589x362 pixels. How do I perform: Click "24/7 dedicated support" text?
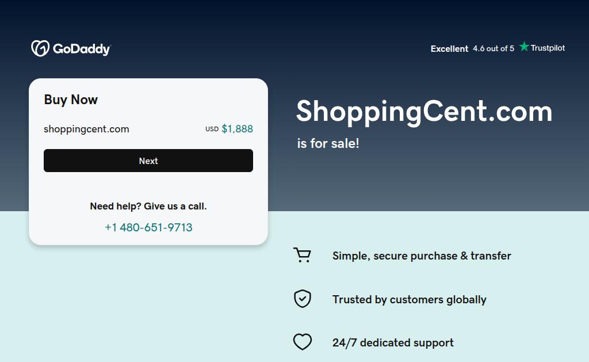point(393,343)
